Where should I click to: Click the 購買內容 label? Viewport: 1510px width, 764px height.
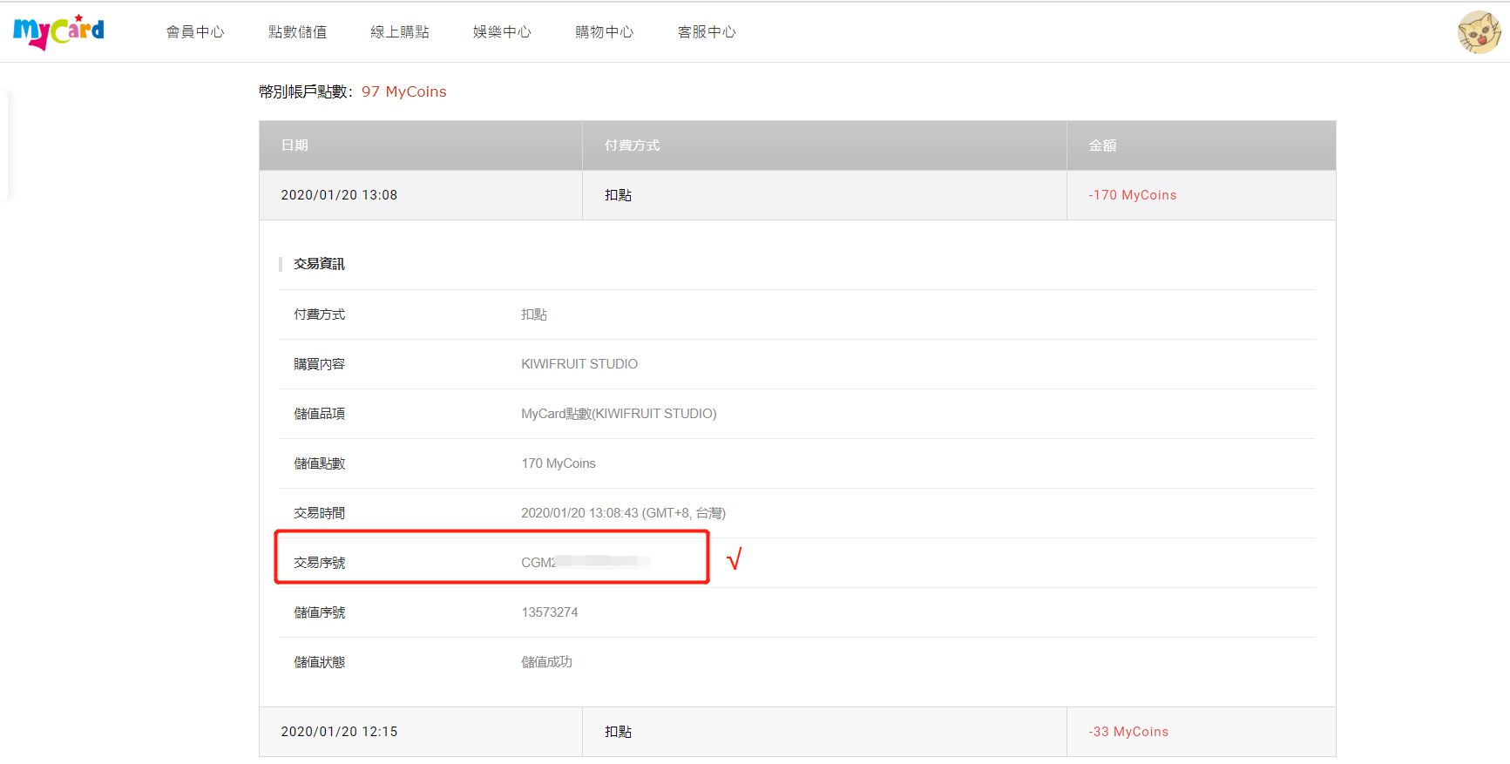coord(319,364)
